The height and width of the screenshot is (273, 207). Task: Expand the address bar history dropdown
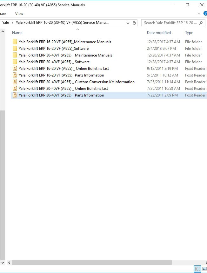point(128,23)
